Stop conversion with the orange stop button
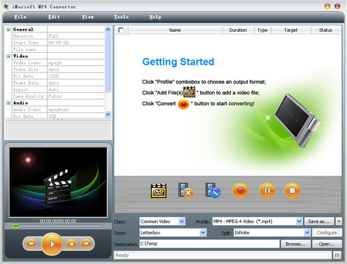This screenshot has width=347, height=264. pos(293,190)
